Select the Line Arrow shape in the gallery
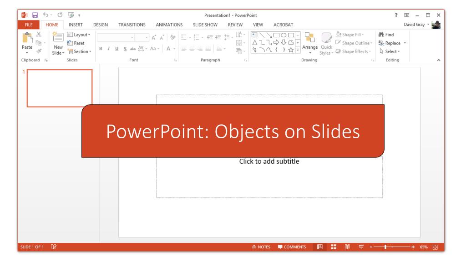The image size is (466, 262). tap(269, 35)
